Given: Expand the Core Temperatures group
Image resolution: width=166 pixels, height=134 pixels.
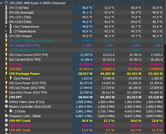Looking at the screenshot, I should (6, 27).
